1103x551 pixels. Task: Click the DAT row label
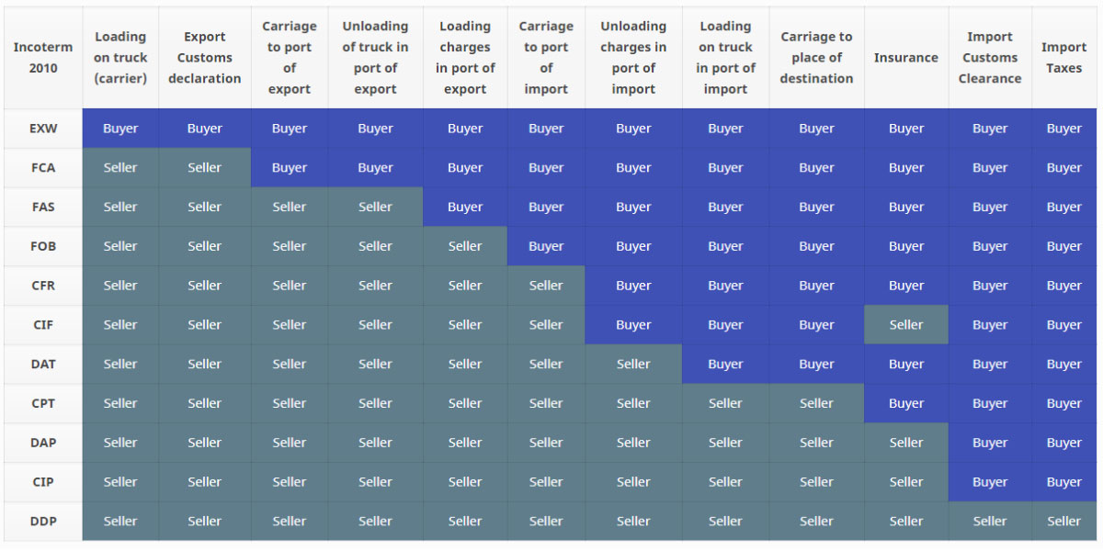point(43,364)
